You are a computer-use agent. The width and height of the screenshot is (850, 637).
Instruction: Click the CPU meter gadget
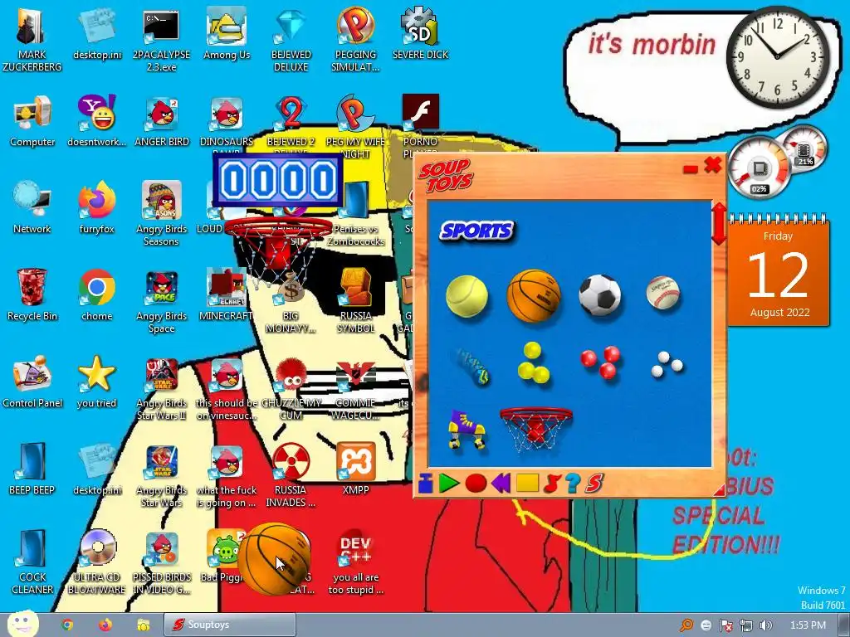pyautogui.click(x=759, y=168)
